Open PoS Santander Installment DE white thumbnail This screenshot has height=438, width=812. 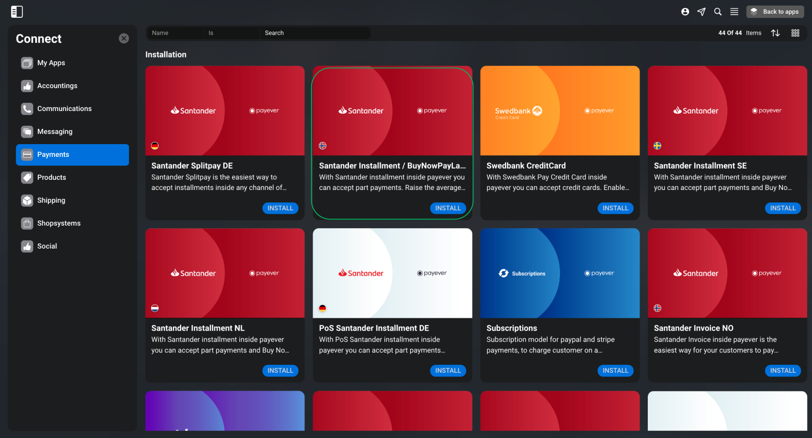(x=392, y=273)
